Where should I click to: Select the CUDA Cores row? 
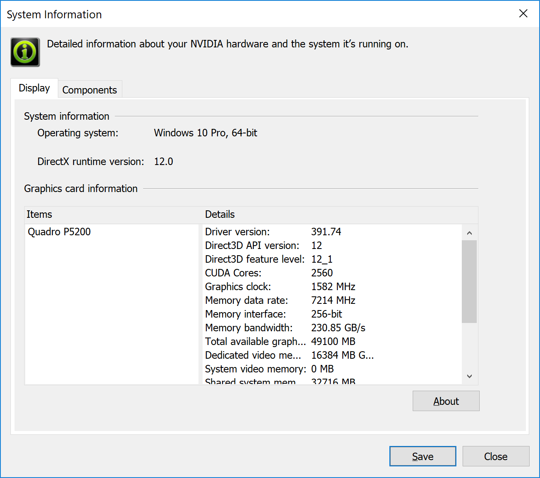point(332,273)
